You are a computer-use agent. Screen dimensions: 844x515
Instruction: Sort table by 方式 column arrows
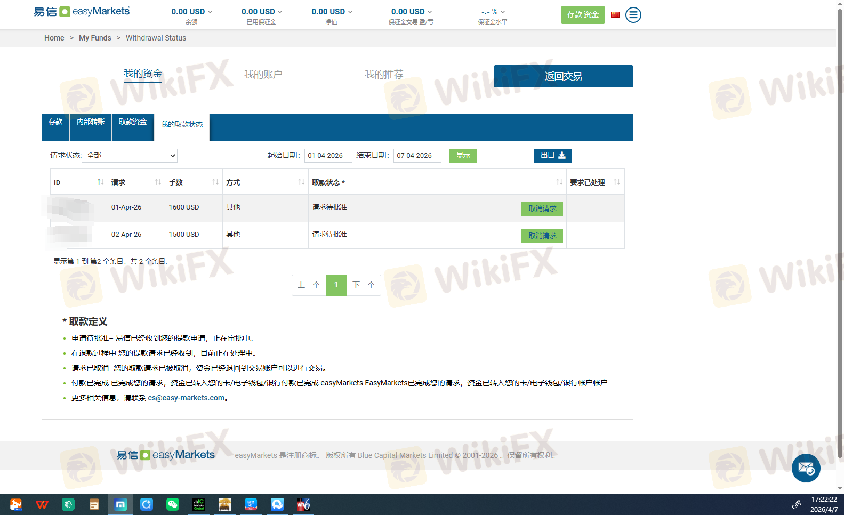[x=301, y=182]
